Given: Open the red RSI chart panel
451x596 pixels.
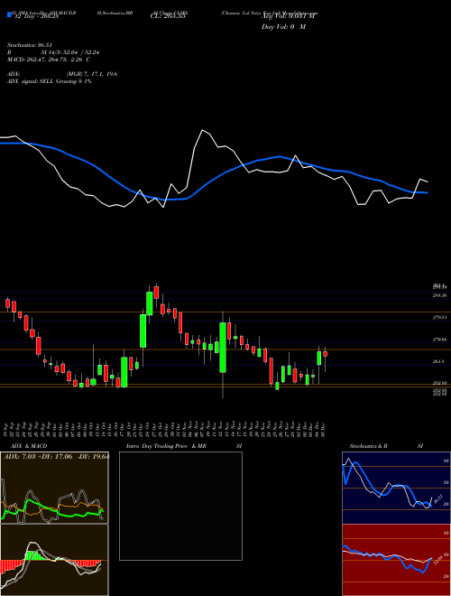Looking at the screenshot, I should pos(396,560).
